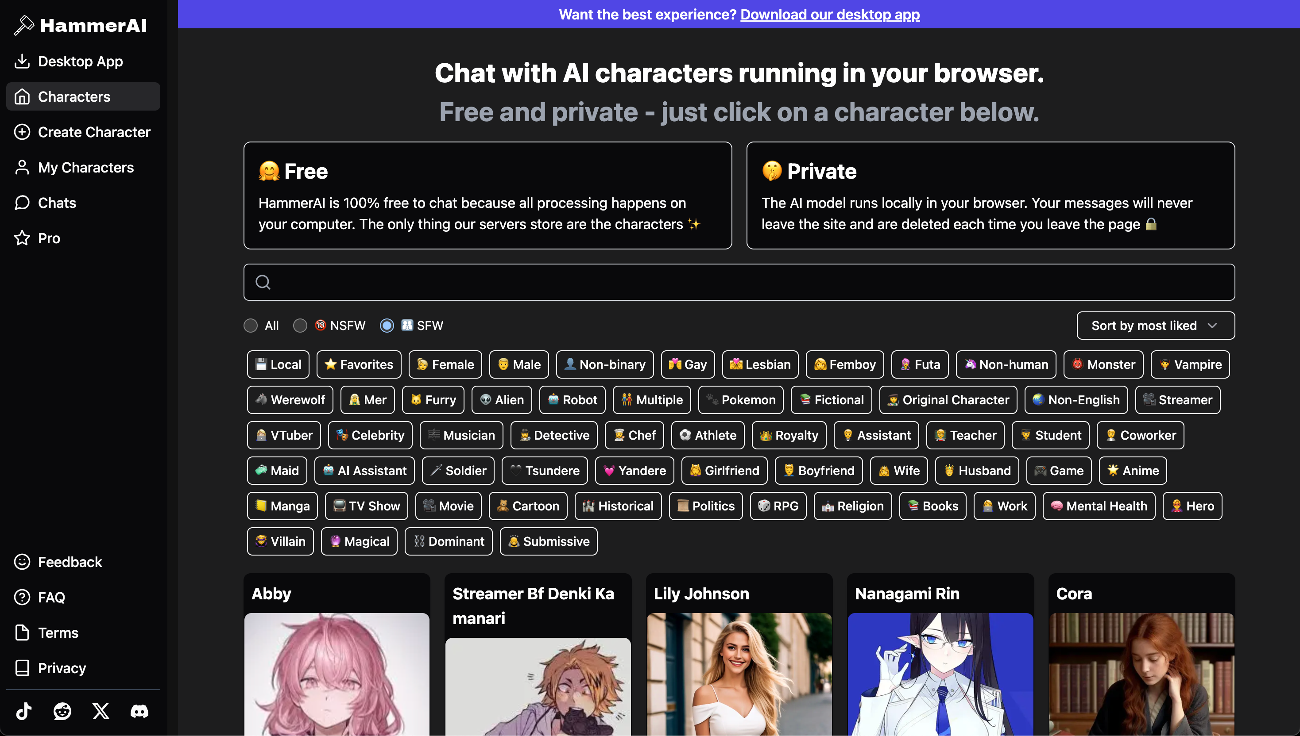
Task: Toggle the Streamer tag filter
Action: coord(1177,400)
